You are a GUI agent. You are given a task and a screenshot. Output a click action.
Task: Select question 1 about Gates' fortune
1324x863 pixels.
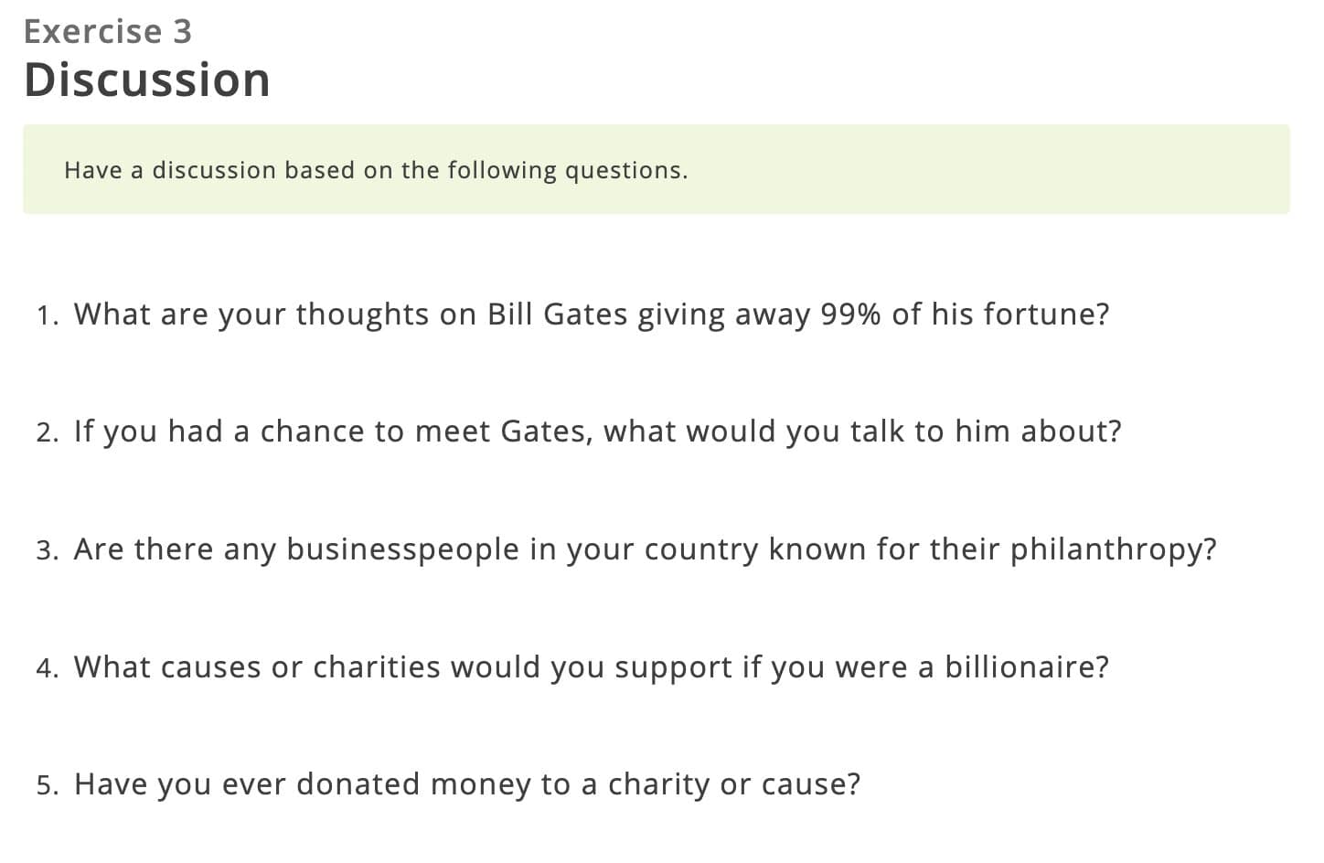pyautogui.click(x=591, y=314)
